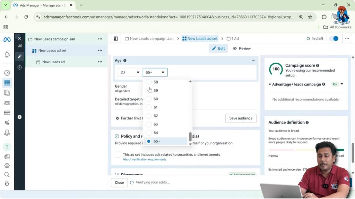The width and height of the screenshot is (355, 199).
Task: Go to New Leads campaign Jan breadcrumb
Action: click(149, 39)
